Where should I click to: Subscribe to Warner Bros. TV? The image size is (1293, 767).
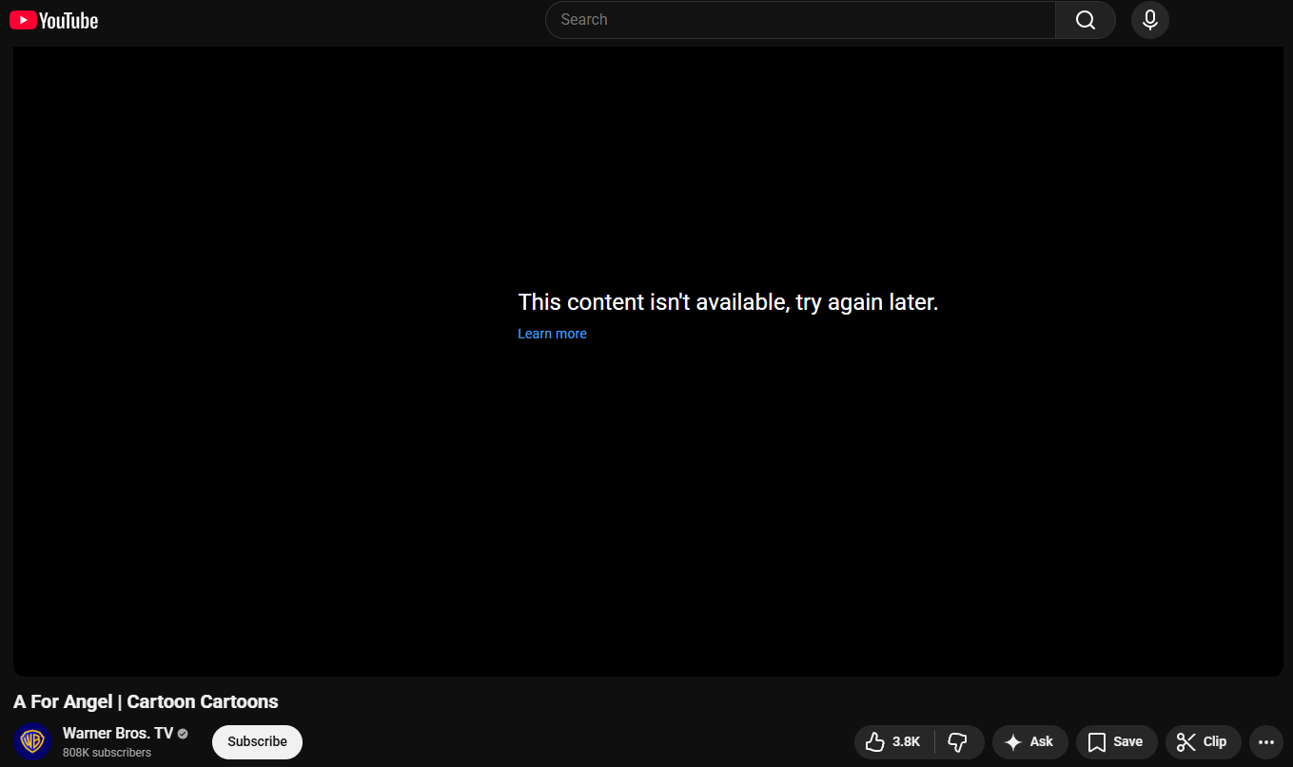click(x=257, y=742)
